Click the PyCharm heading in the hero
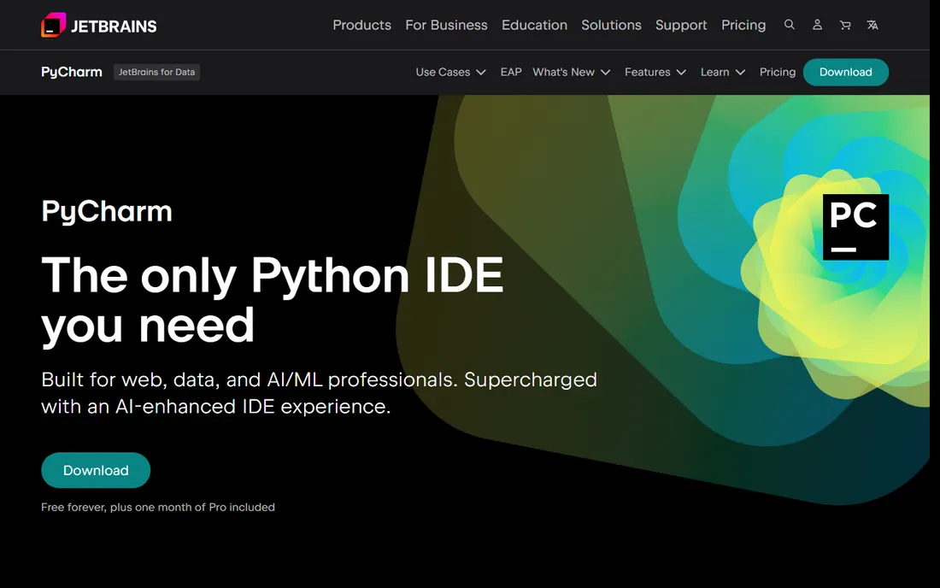940x588 pixels. click(107, 212)
